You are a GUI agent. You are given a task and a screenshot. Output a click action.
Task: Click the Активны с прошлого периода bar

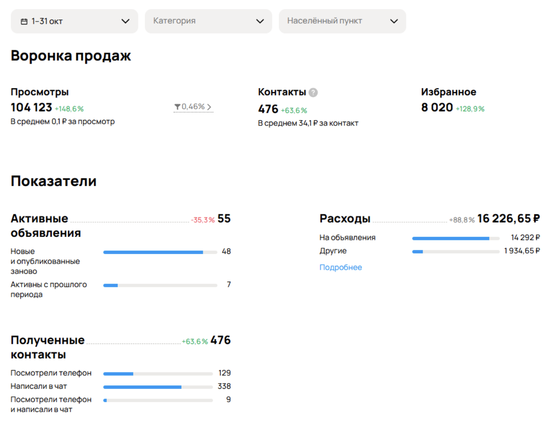160,285
